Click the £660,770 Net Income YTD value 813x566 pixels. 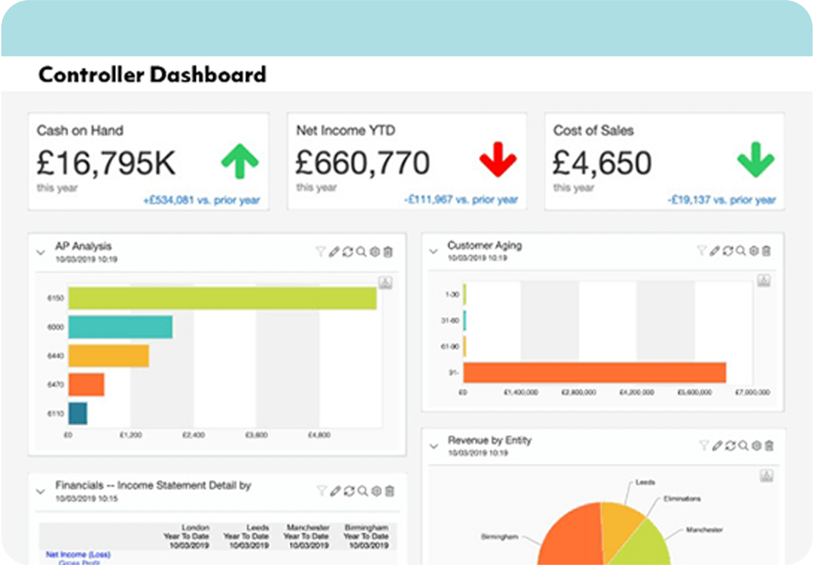[x=363, y=163]
